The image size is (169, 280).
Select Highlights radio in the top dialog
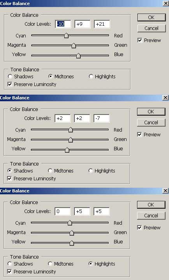click(x=91, y=76)
